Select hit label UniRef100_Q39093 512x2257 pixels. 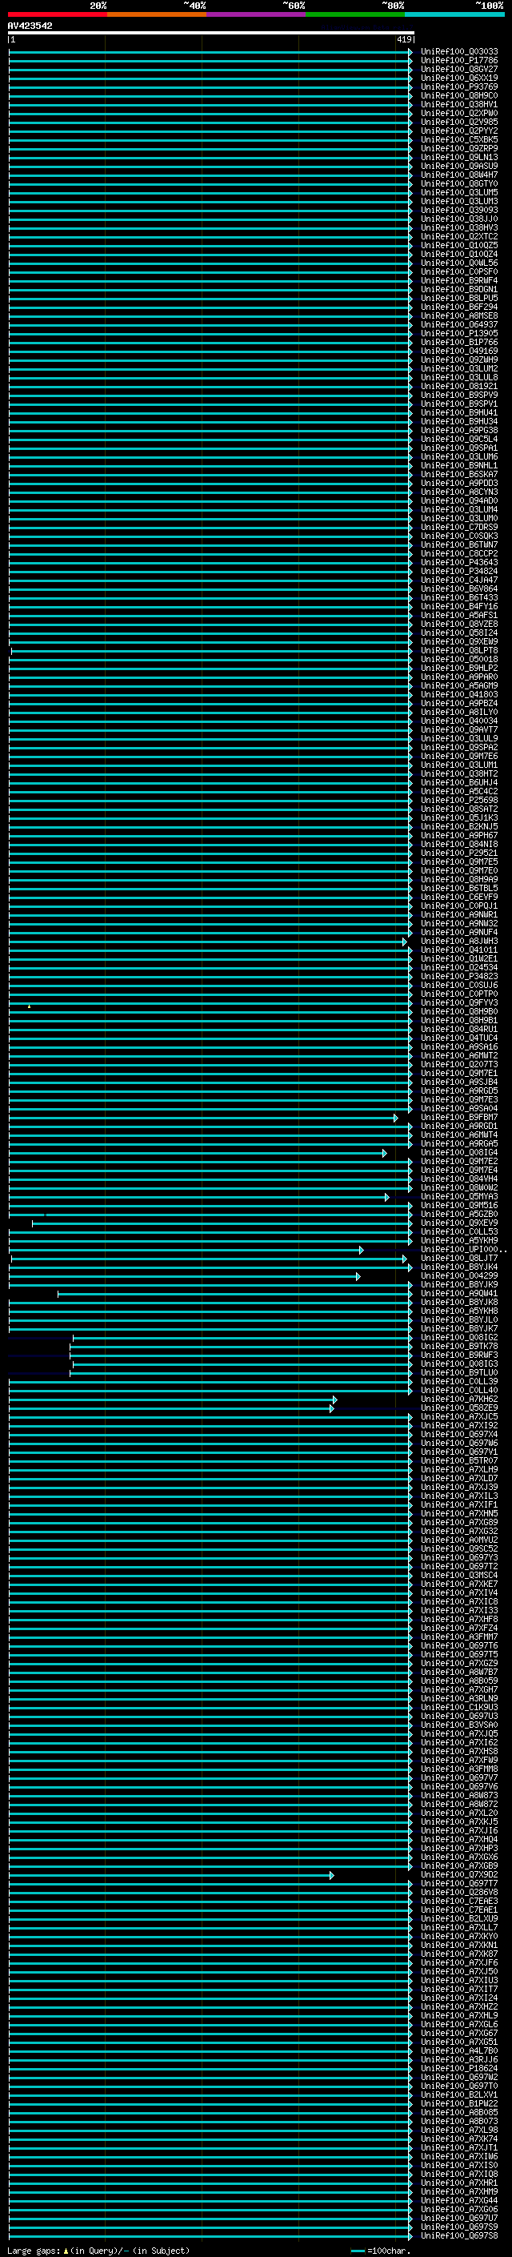pyautogui.click(x=459, y=211)
